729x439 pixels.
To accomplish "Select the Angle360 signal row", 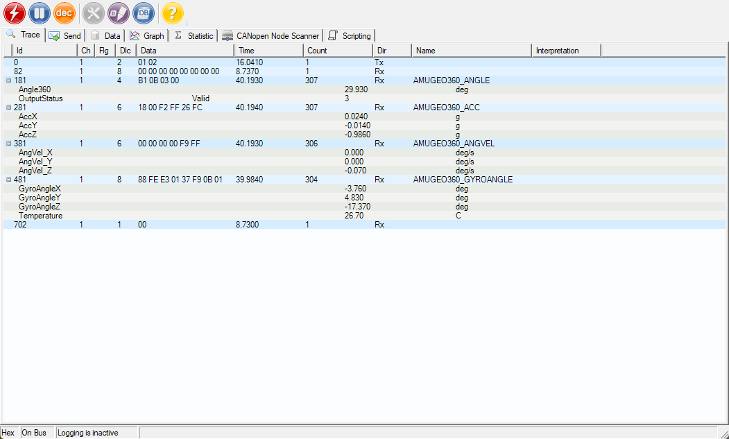I will [x=364, y=89].
